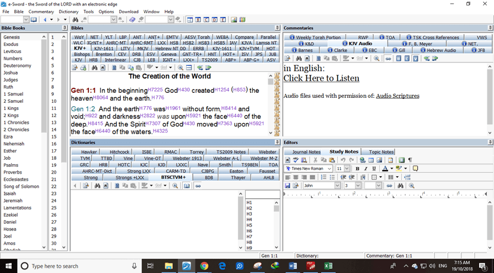This screenshot has height=273, width=494.
Task: Save the study notes with the floppy disk icon
Action: (x=288, y=186)
